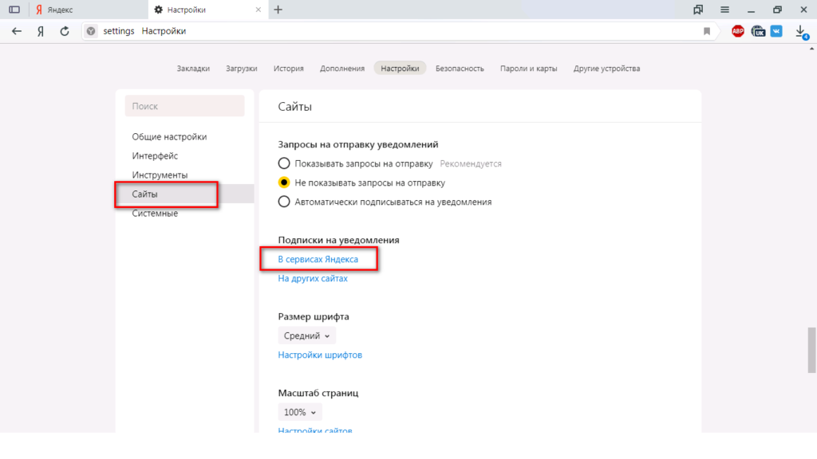Click the 'Сайты' page heading
817x459 pixels.
295,107
